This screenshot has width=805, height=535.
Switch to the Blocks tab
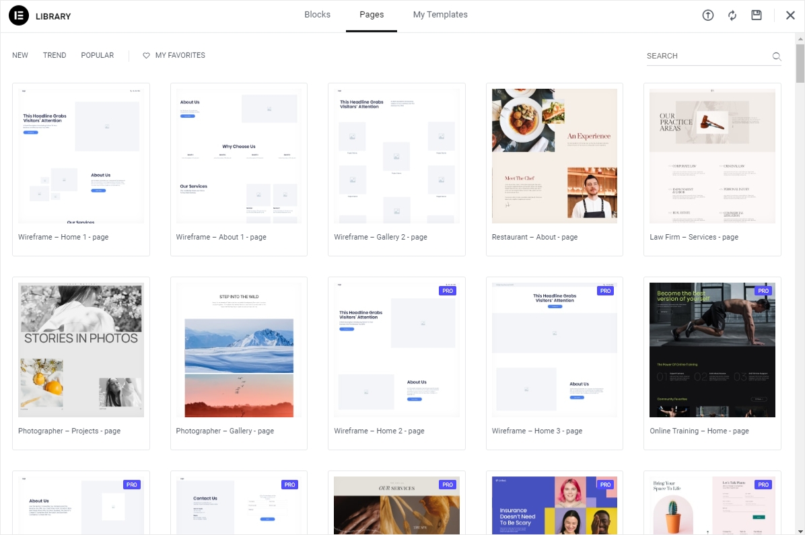coord(317,14)
